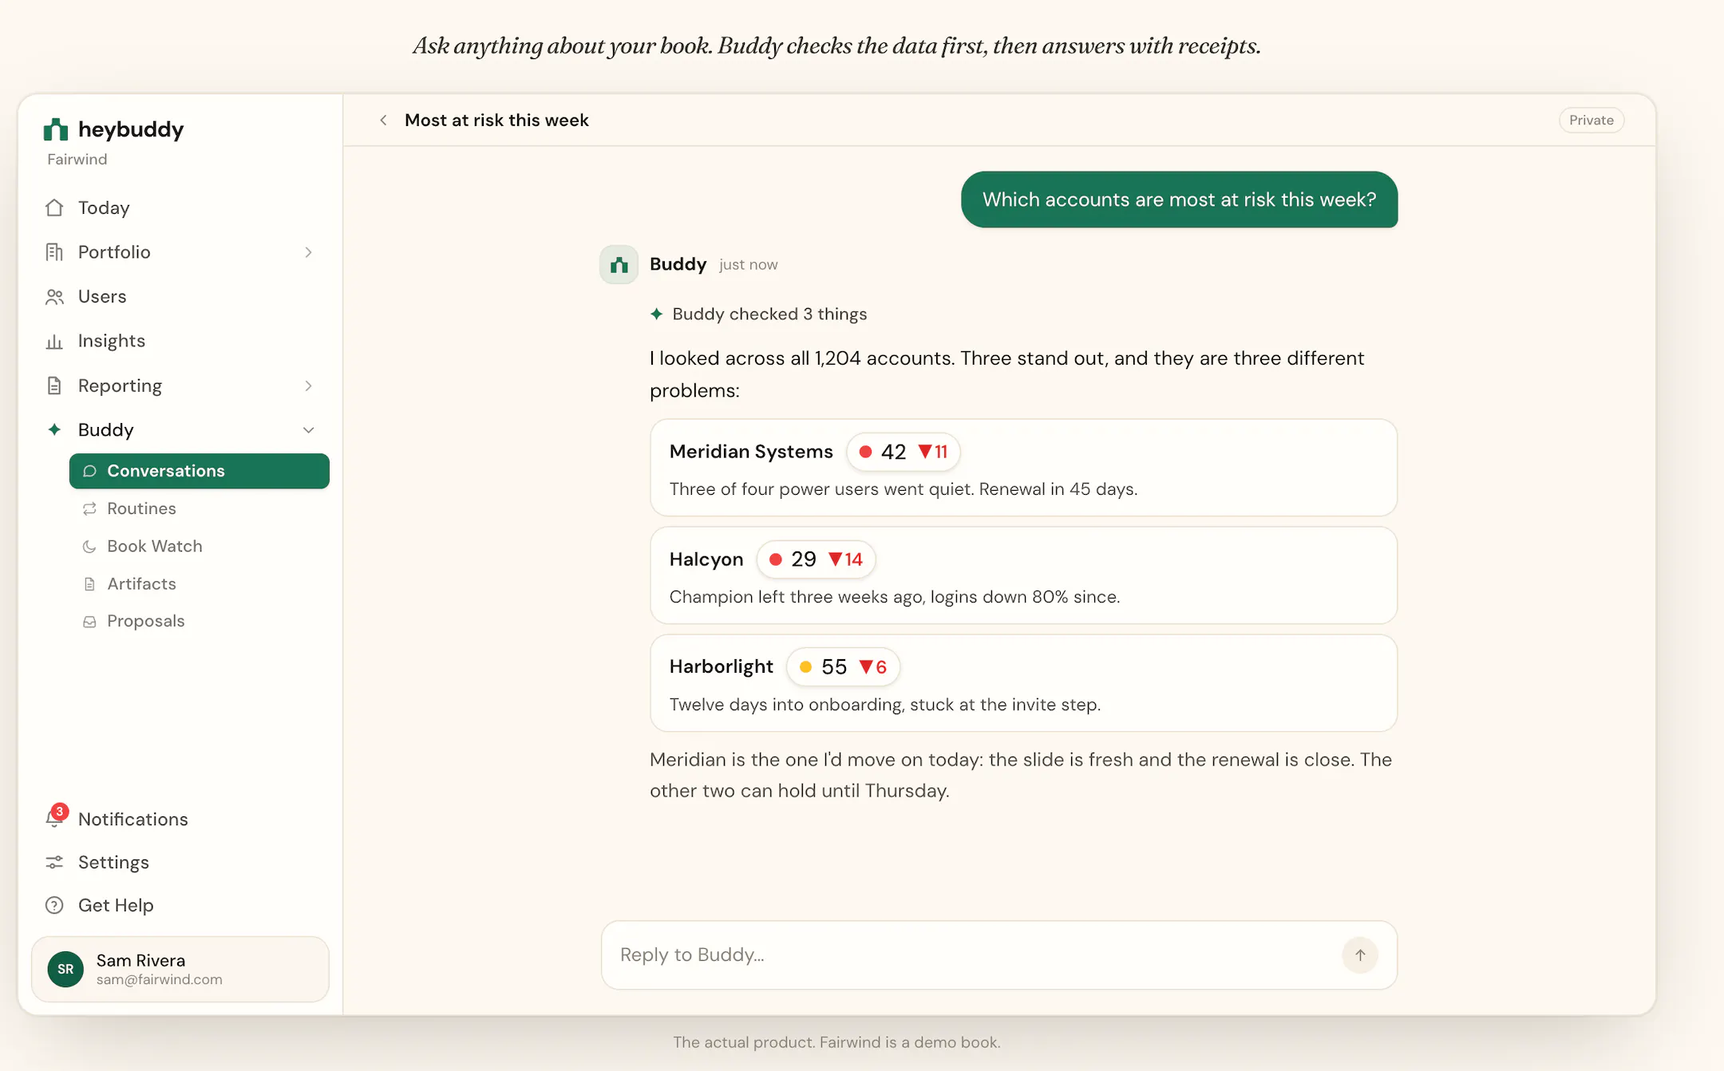1724x1071 pixels.
Task: Click the Settings sliders icon
Action: point(54,862)
